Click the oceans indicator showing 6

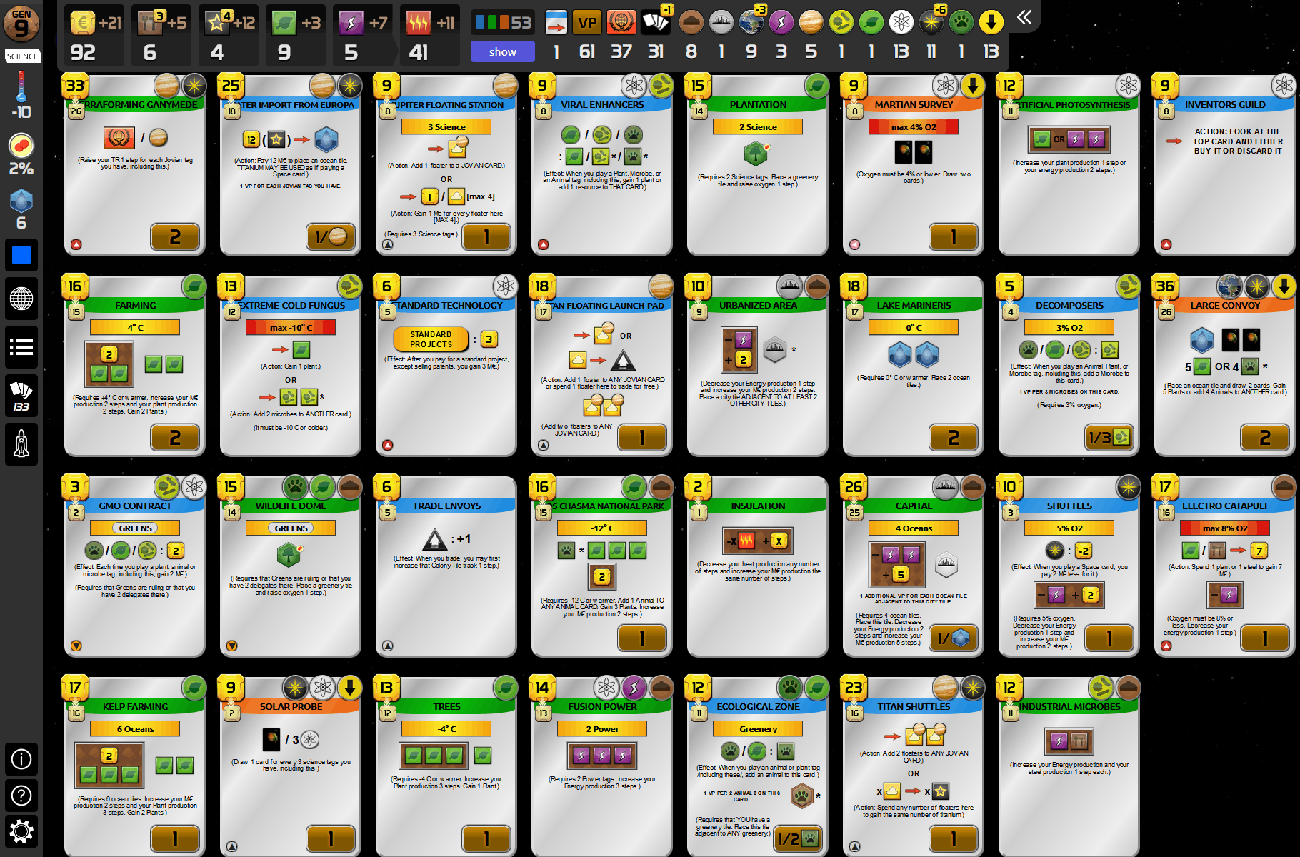coord(21,210)
